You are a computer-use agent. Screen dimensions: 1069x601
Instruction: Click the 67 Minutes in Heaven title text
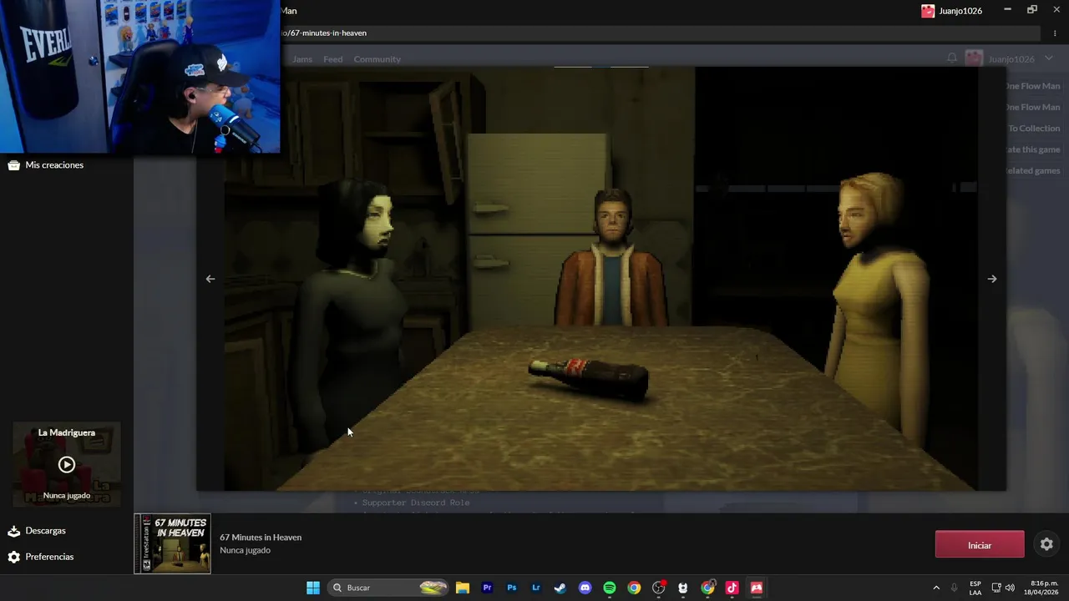pos(261,538)
